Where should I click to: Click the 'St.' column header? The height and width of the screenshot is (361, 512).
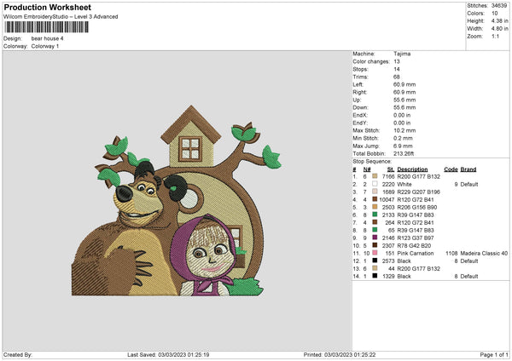click(391, 169)
